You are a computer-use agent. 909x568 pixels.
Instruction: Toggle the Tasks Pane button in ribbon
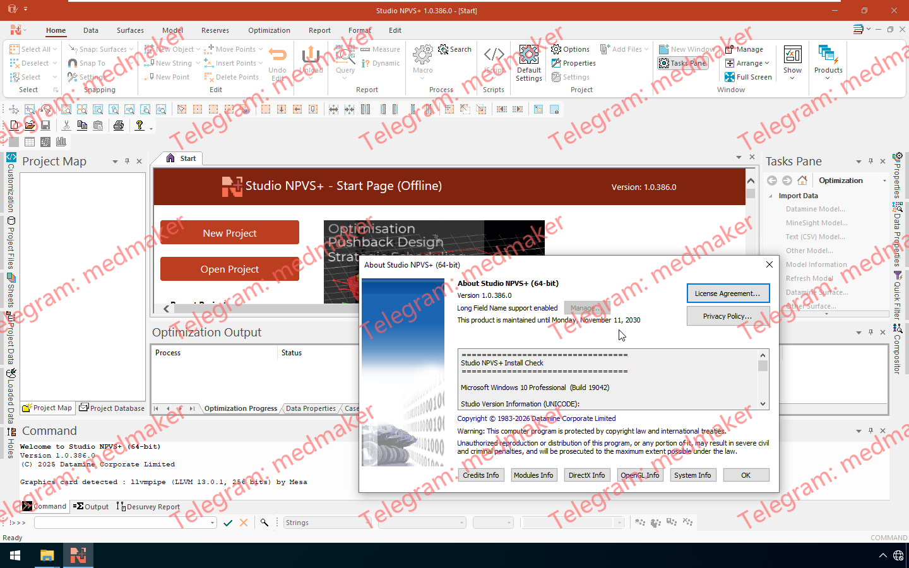tap(682, 63)
